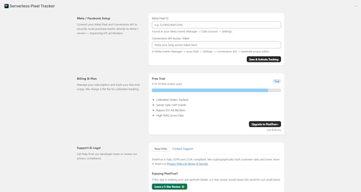Click the Unlimited Orders Tracked list item
The width and height of the screenshot is (361, 192).
(172, 100)
